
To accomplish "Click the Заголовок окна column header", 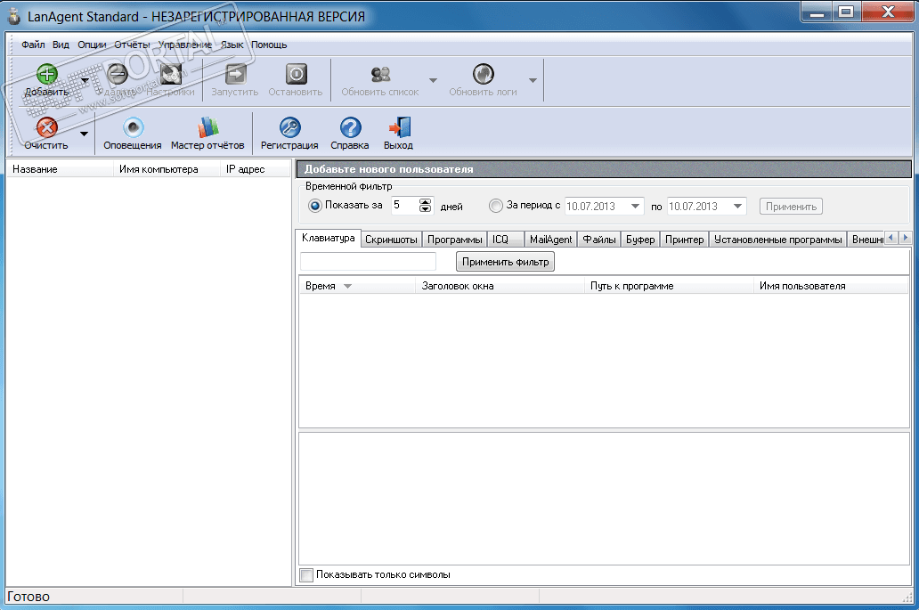I will [500, 286].
